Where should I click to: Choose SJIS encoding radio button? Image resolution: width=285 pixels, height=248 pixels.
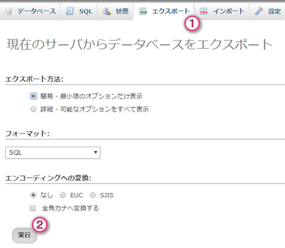coord(93,195)
